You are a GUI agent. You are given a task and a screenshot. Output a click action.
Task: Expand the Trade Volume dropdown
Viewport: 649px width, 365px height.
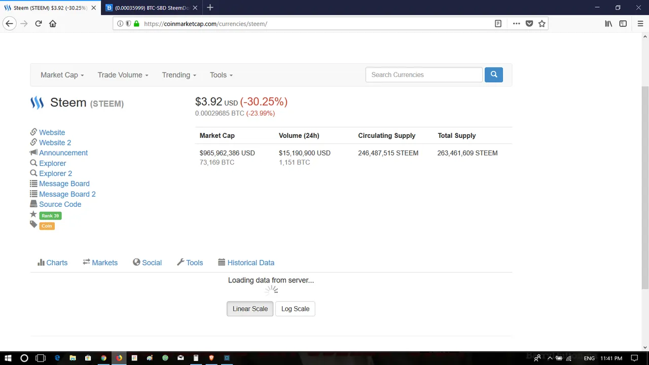pyautogui.click(x=123, y=75)
